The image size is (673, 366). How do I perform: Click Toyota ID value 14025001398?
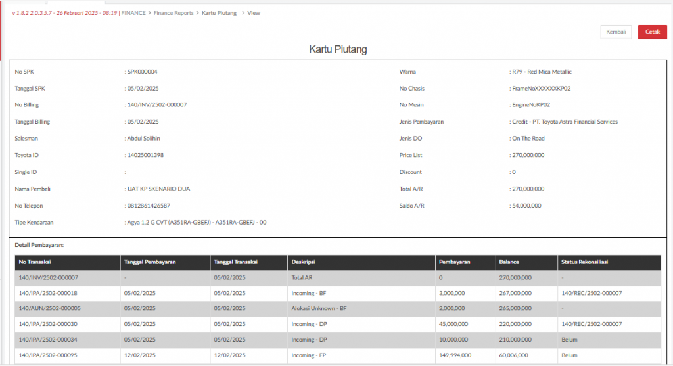(145, 155)
